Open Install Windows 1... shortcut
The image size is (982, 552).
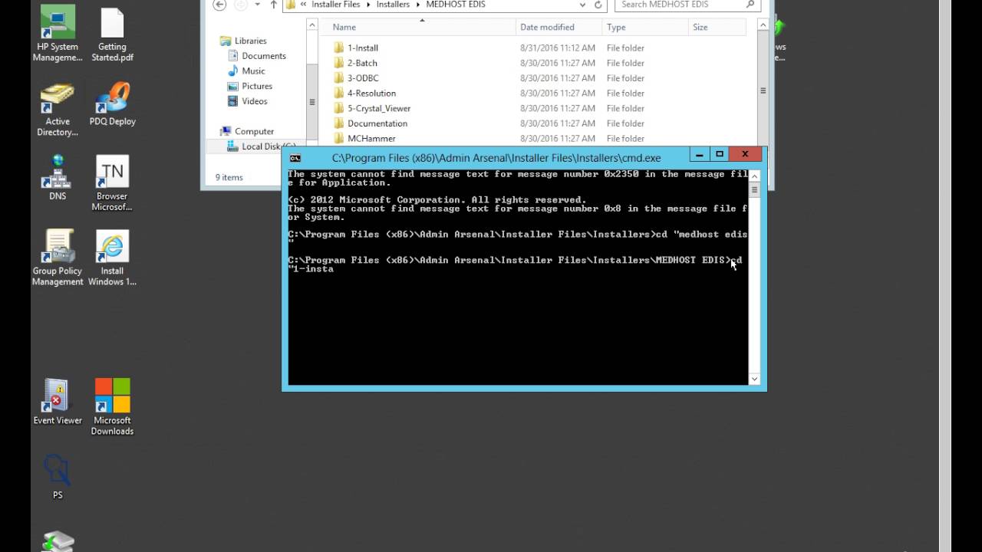point(112,258)
